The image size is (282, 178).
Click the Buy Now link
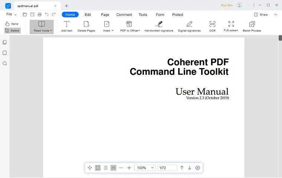[x=227, y=5]
